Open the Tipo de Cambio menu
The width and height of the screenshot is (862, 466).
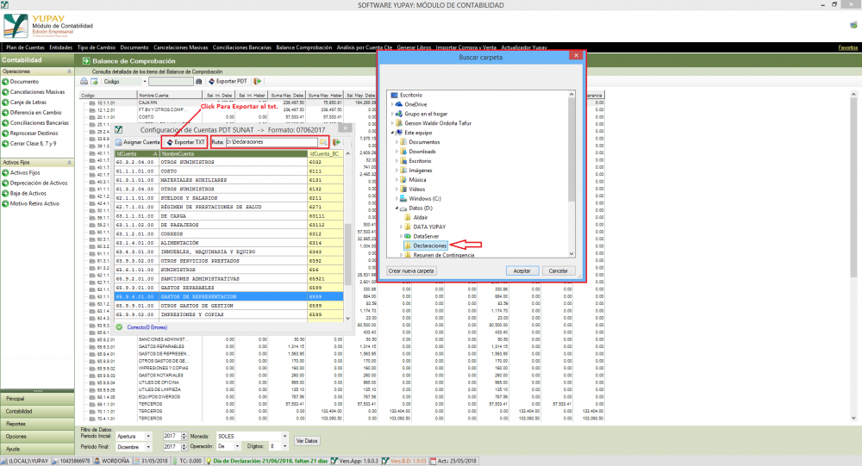[x=97, y=48]
